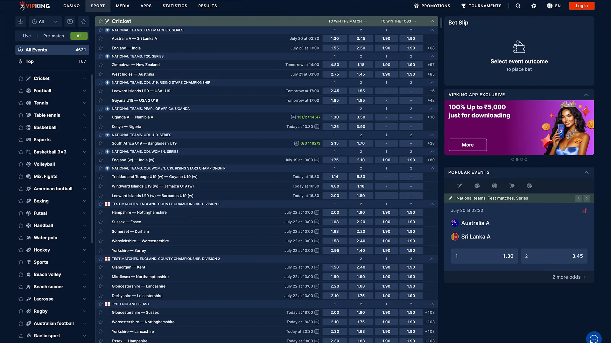
Task: Select the Football icon in Popular Events
Action: (477, 186)
